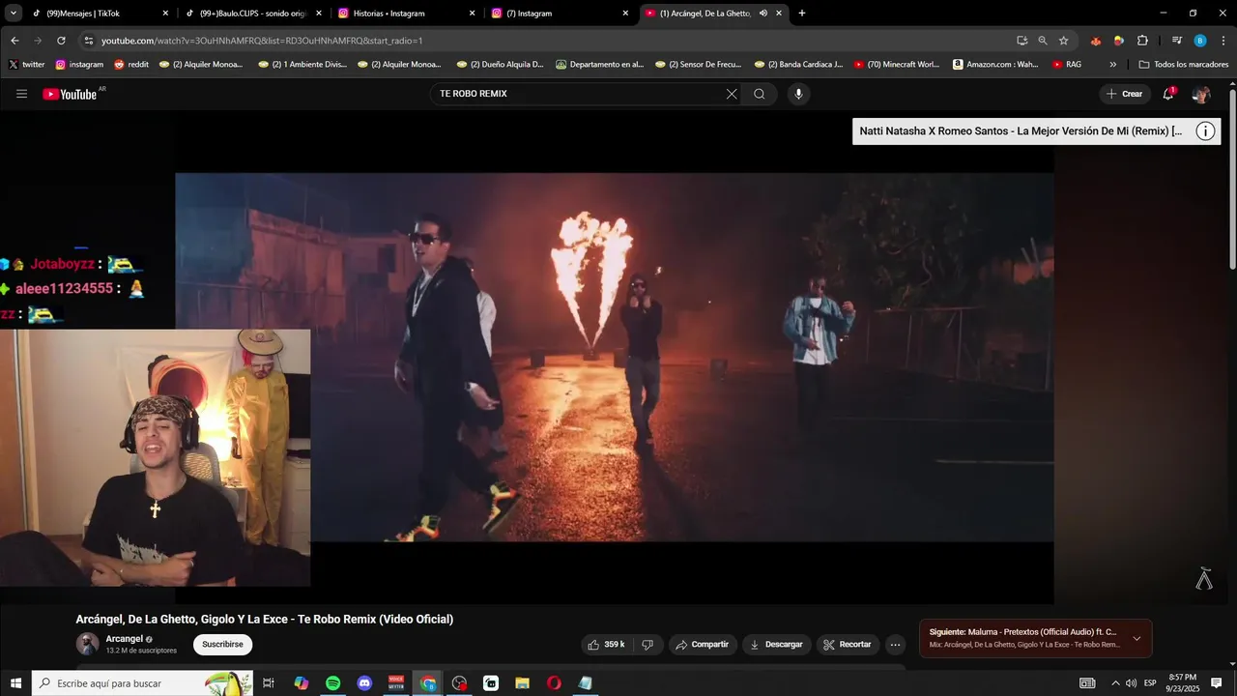Viewport: 1237px width, 696px height.
Task: Open Spotify from the taskbar
Action: [x=332, y=683]
